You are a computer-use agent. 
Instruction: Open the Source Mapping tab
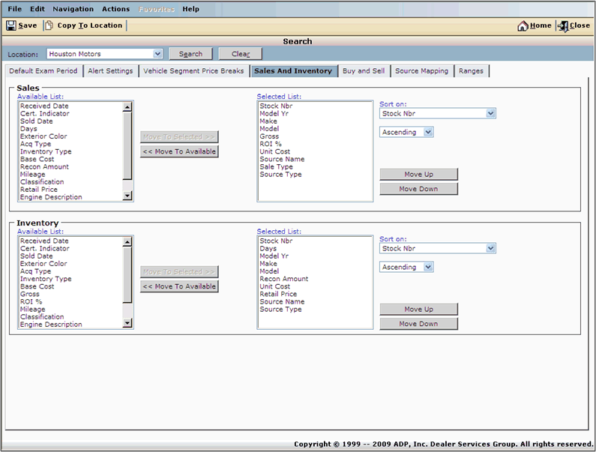click(421, 70)
